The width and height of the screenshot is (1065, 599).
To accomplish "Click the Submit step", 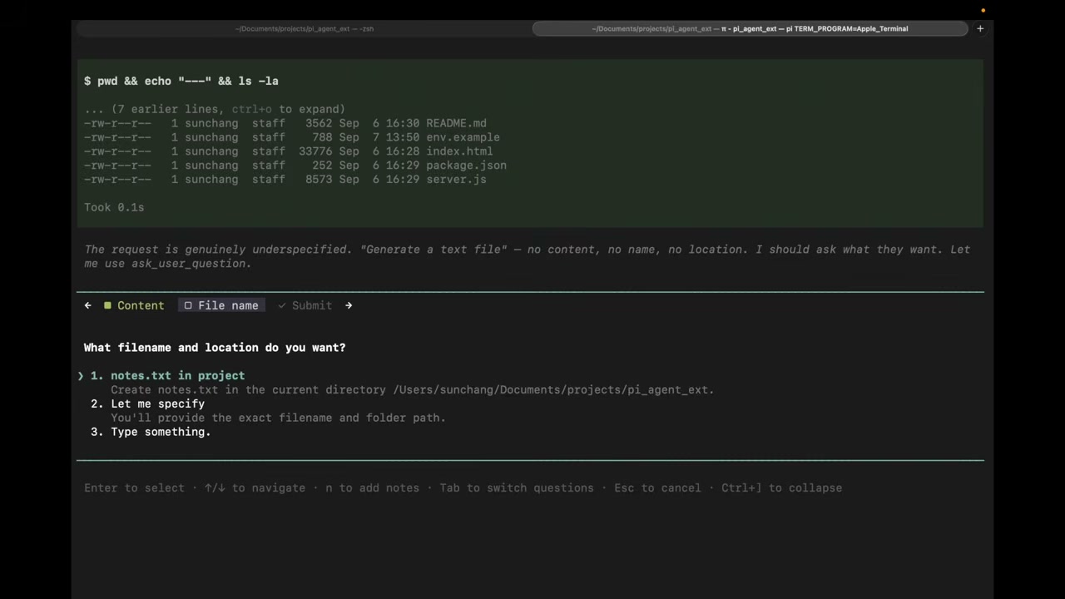I will (x=305, y=305).
